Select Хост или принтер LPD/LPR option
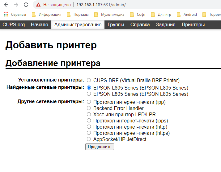This screenshot has width=221, height=172. [x=89, y=114]
